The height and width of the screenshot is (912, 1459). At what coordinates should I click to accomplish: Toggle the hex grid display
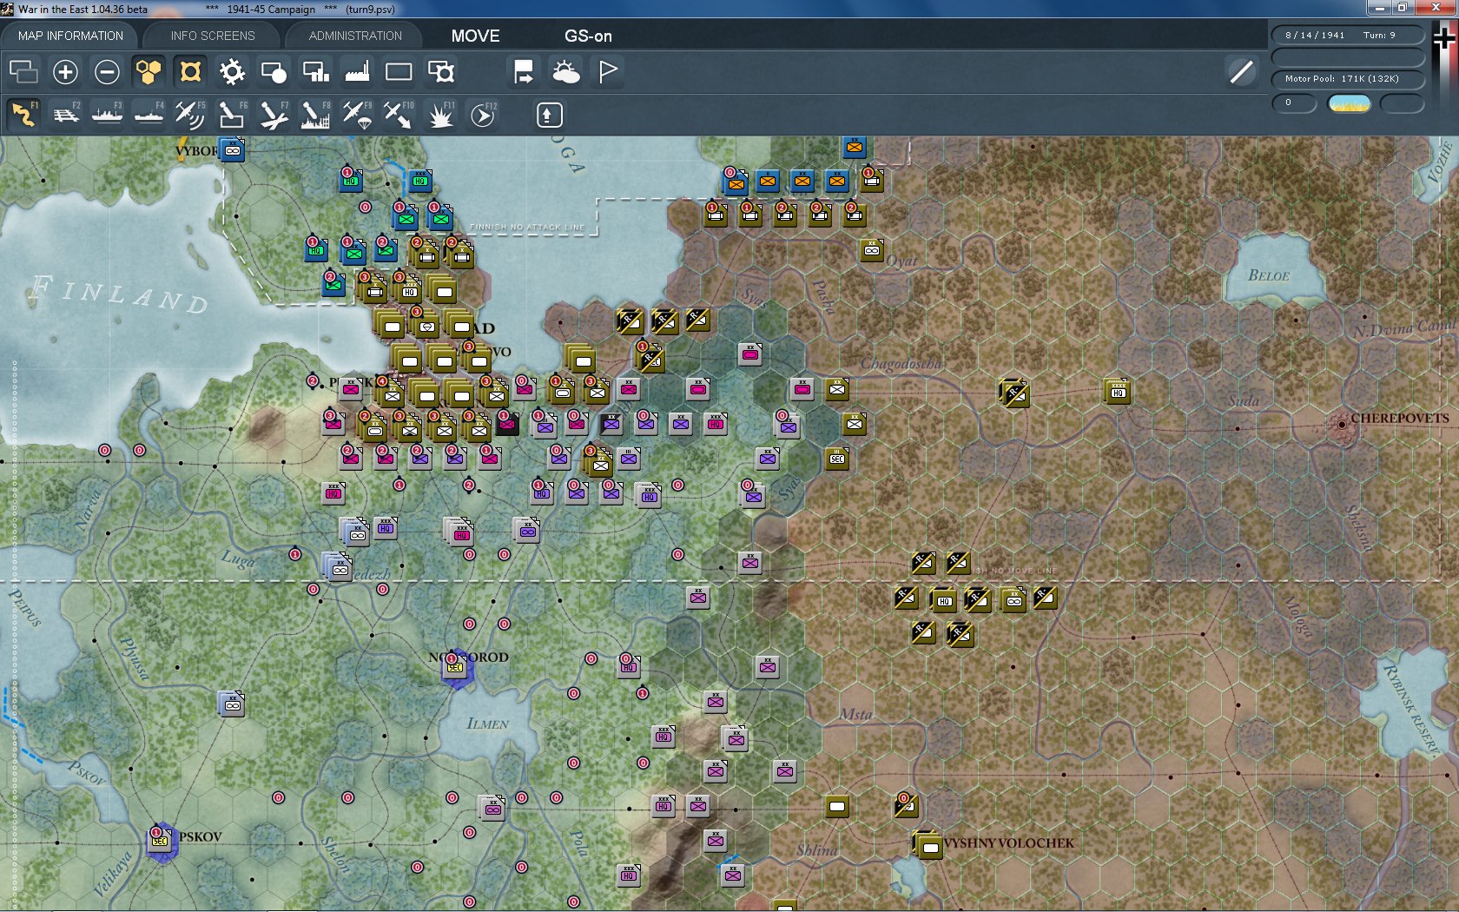coord(149,71)
